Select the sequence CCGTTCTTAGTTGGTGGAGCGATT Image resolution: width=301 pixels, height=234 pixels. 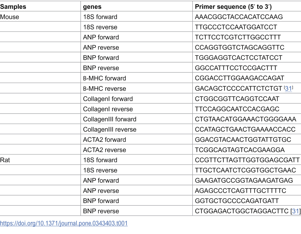247,160
